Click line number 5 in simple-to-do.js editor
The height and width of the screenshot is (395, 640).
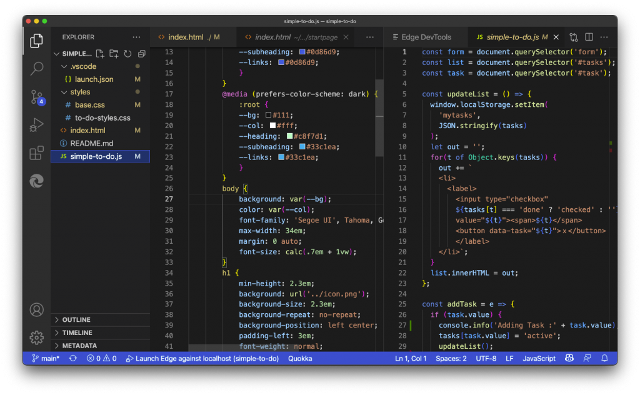[x=404, y=94]
